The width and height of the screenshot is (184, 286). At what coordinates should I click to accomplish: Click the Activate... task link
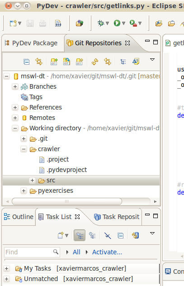pyautogui.click(x=107, y=252)
